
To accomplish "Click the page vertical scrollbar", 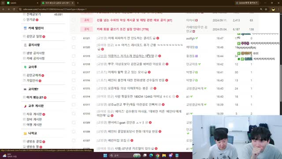I will point(281,83).
